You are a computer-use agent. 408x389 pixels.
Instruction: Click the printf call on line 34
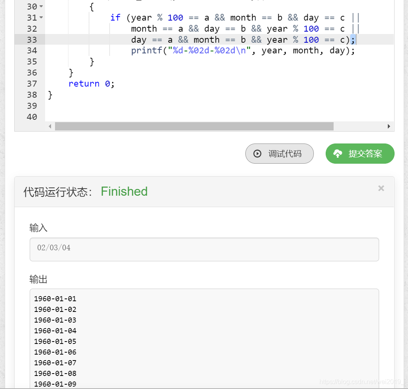click(x=146, y=51)
